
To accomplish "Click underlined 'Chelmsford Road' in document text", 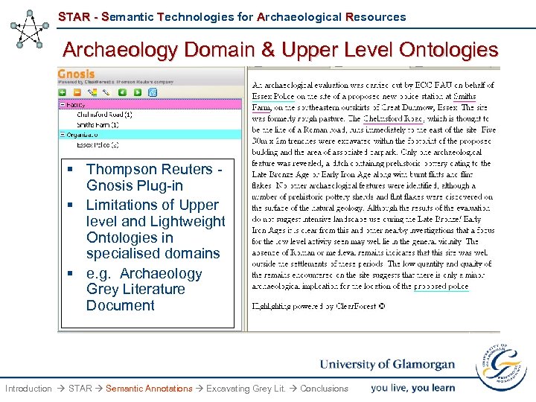I will click(x=394, y=118).
